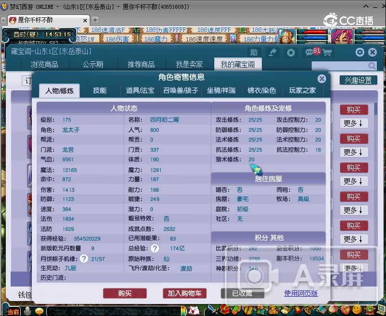Expand the first 更多 dropdown in list
The height and width of the screenshot is (316, 386).
[x=353, y=123]
